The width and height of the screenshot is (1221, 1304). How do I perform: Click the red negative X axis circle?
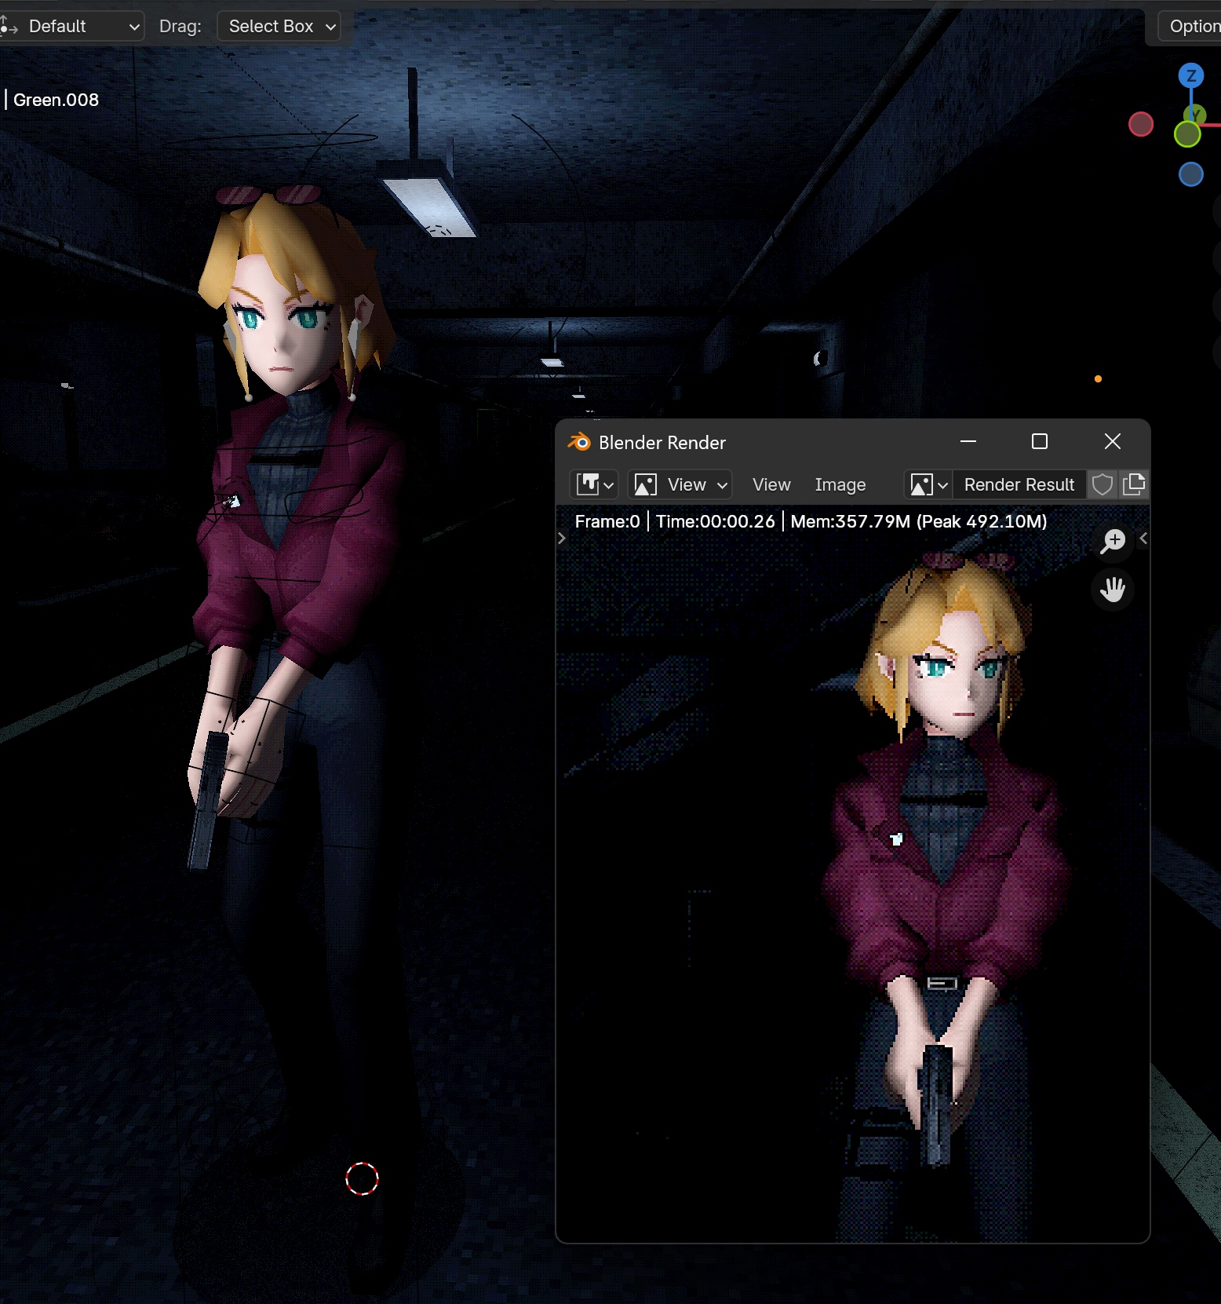point(1140,124)
